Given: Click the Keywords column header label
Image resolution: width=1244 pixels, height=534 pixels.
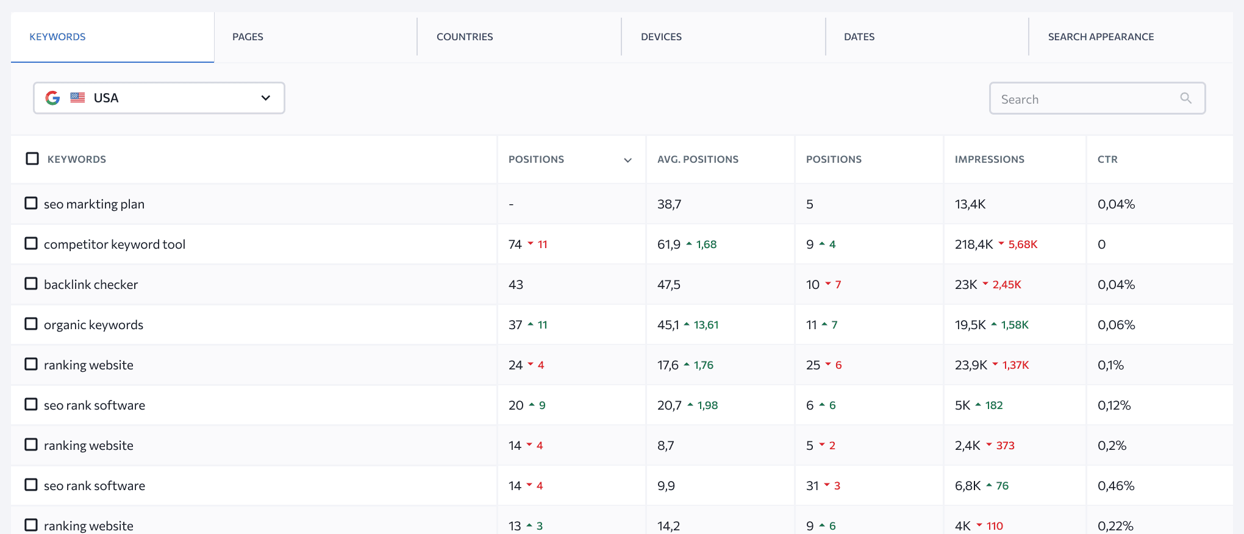Looking at the screenshot, I should pos(77,159).
